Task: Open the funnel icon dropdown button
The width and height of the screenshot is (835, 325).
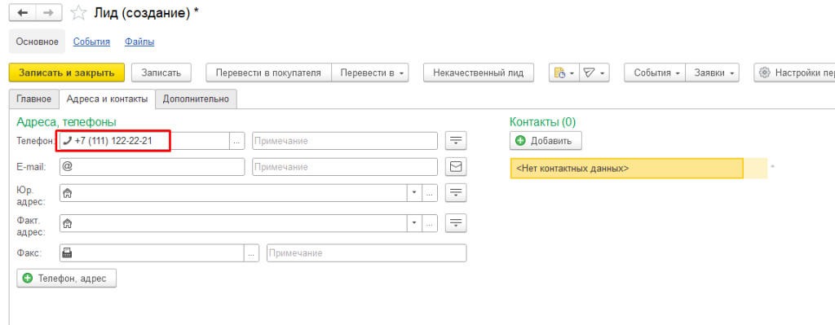Action: tap(594, 72)
